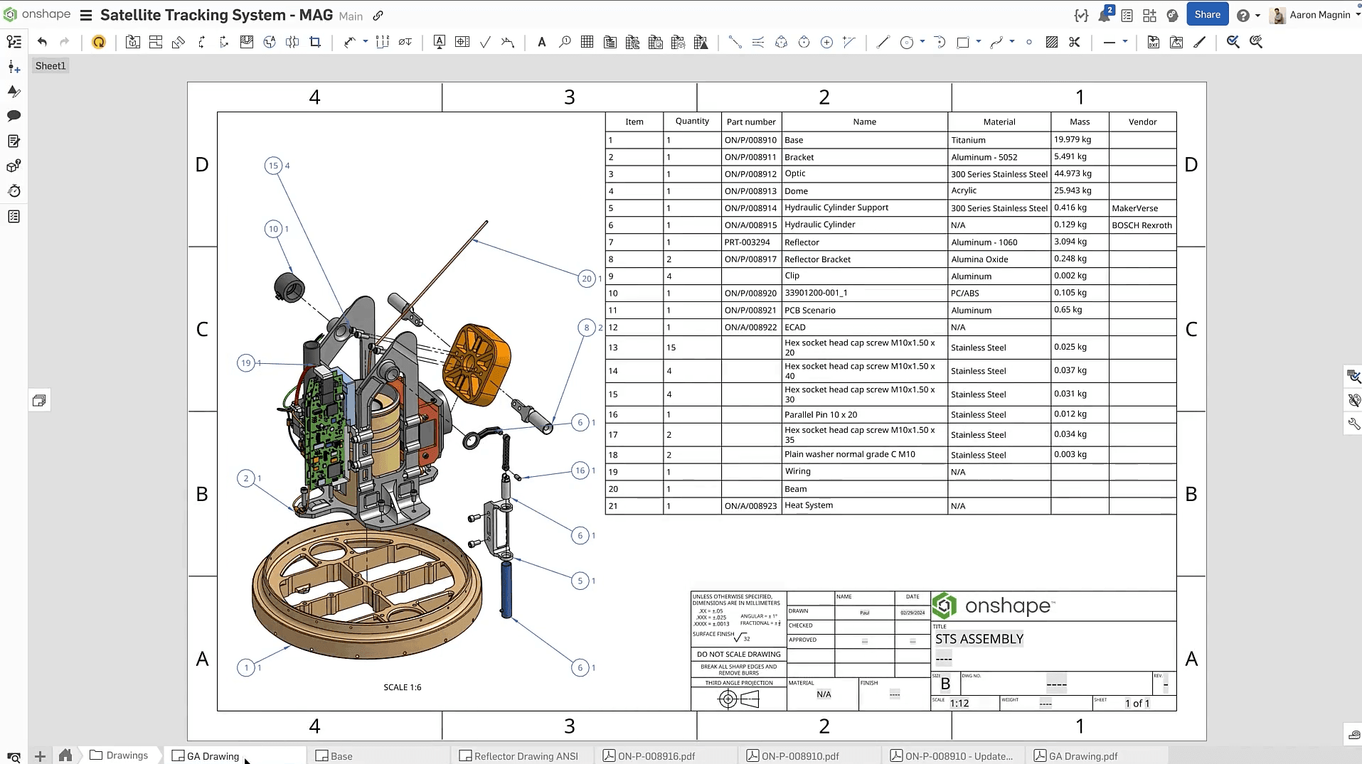Open the main hamburger document menu
1362x764 pixels.
click(86, 15)
